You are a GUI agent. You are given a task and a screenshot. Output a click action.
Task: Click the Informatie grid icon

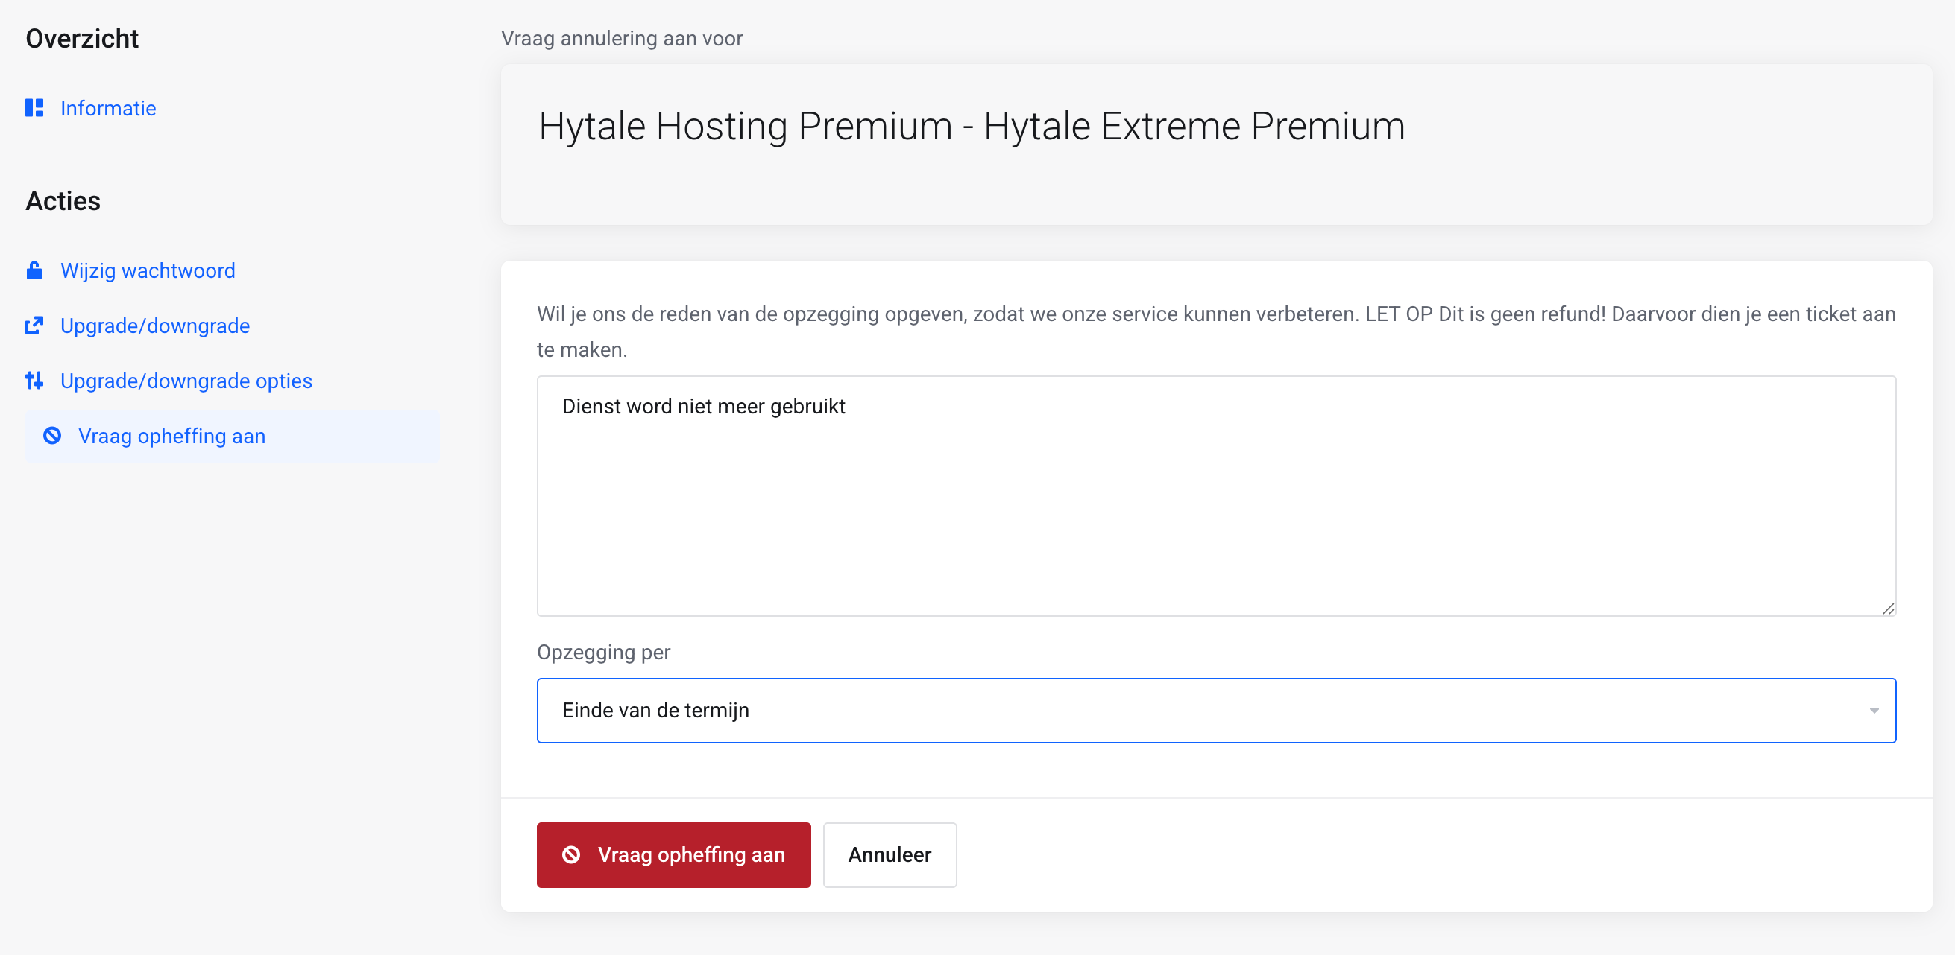point(34,108)
